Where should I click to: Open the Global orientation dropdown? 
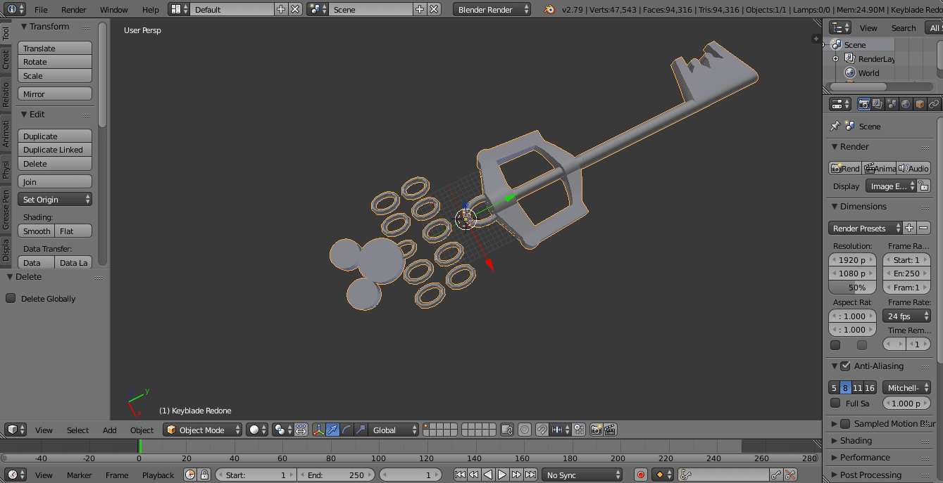394,430
